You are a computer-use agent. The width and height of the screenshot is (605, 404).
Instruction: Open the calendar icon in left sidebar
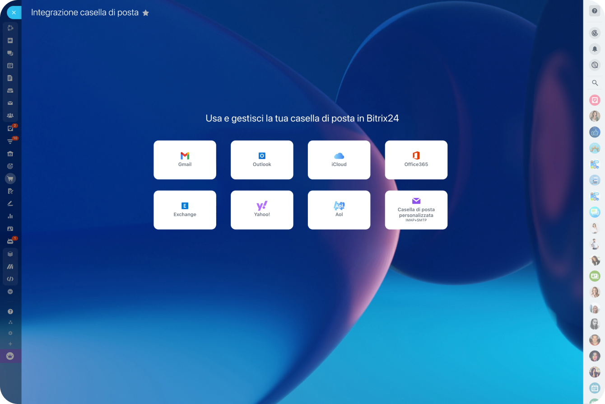(10, 66)
